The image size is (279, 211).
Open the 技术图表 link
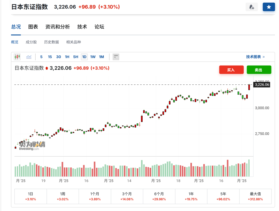255,57
